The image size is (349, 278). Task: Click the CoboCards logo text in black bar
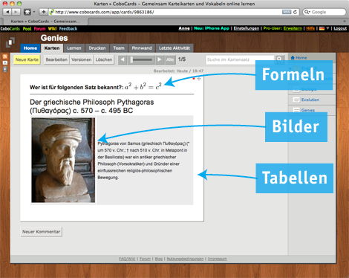[10, 29]
